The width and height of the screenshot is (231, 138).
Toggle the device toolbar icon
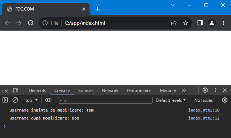[15, 90]
